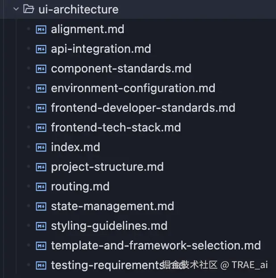
Task: Open template-and-framework-selection.md file
Action: [x=156, y=246]
